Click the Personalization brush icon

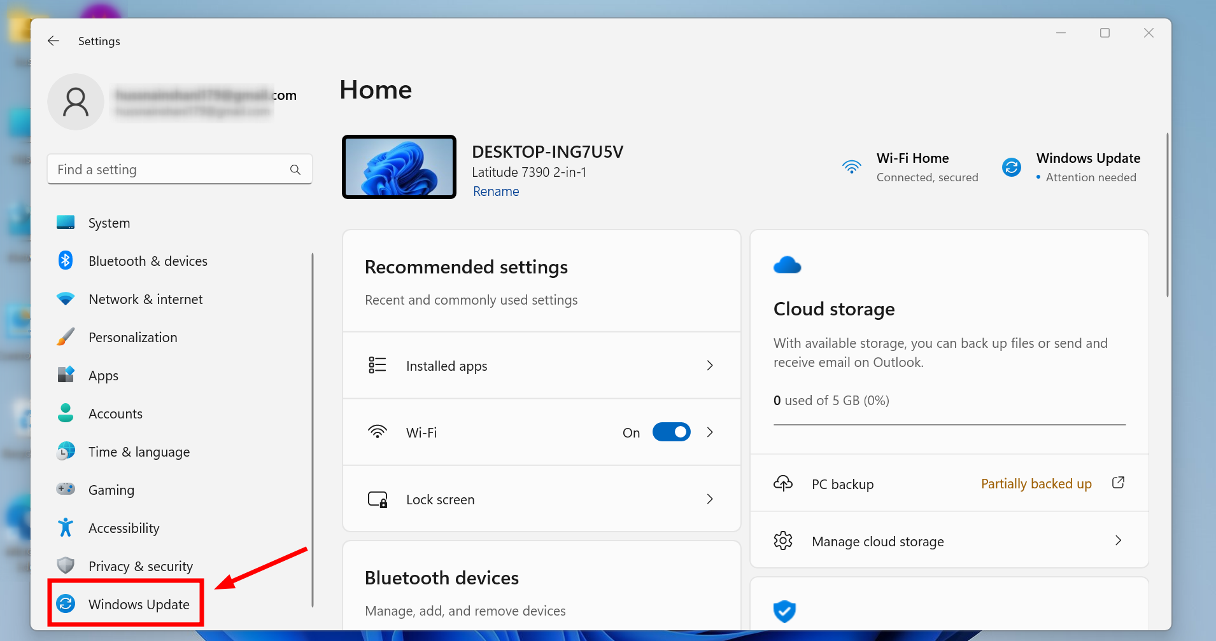point(66,337)
